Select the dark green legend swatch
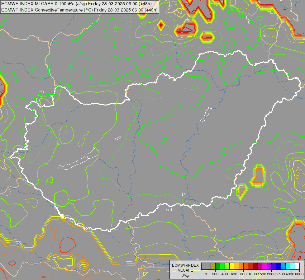Image resolution: width=305 pixels, height=280 pixels. tap(218, 266)
